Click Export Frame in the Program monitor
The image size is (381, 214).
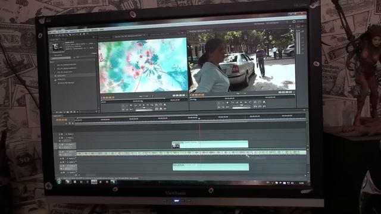[264, 106]
